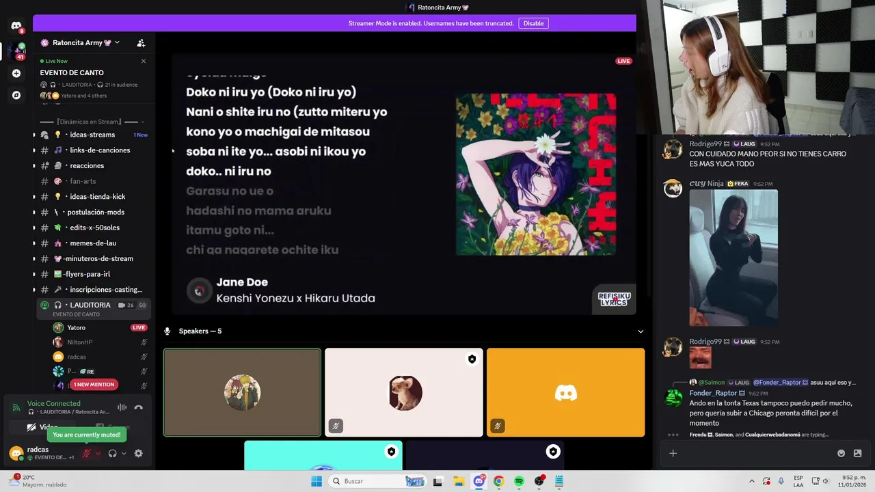Expand edits-x-50soles thread arrow
This screenshot has width=875, height=492.
click(x=34, y=228)
